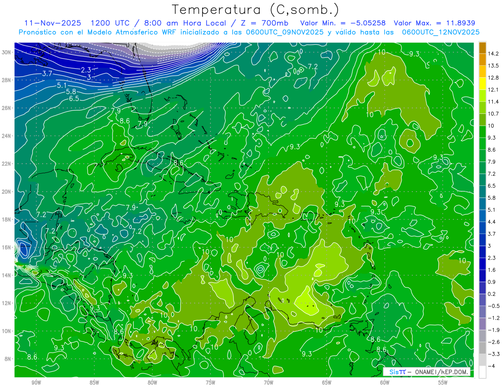The height and width of the screenshot is (388, 502).
Task: Click longitude axis label '75W'
Action: point(210,383)
